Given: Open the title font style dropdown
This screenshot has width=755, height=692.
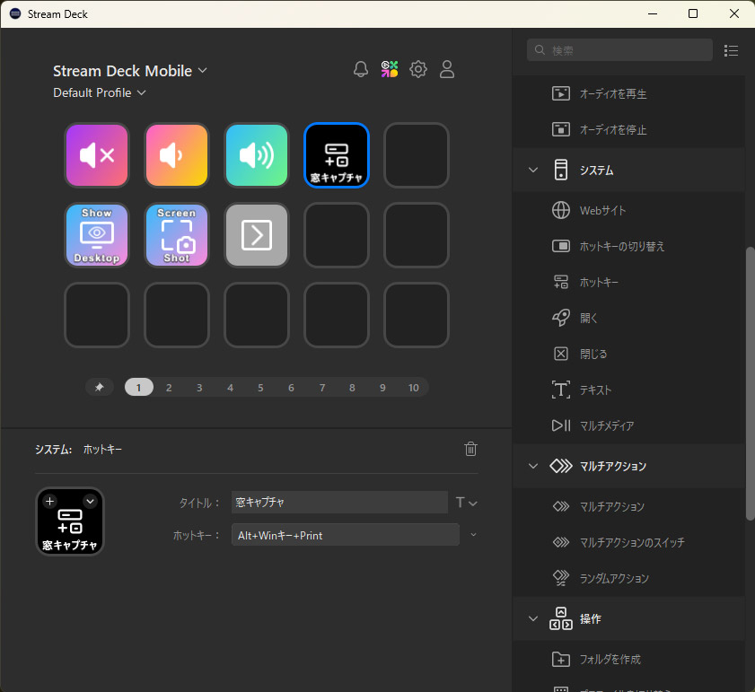Looking at the screenshot, I should 466,503.
